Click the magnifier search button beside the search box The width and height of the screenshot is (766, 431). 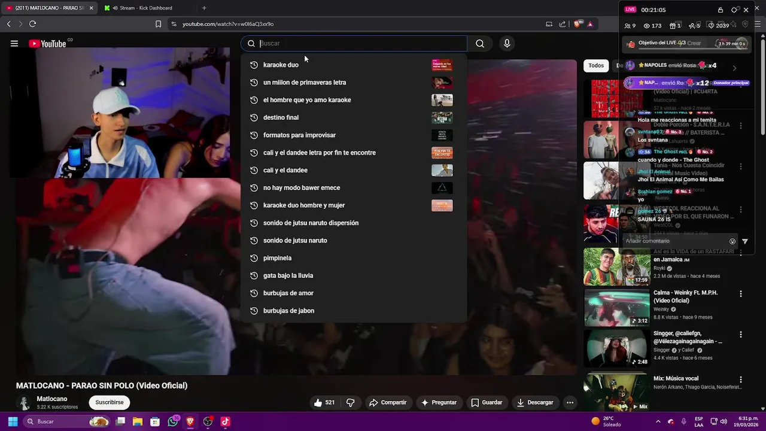[480, 43]
